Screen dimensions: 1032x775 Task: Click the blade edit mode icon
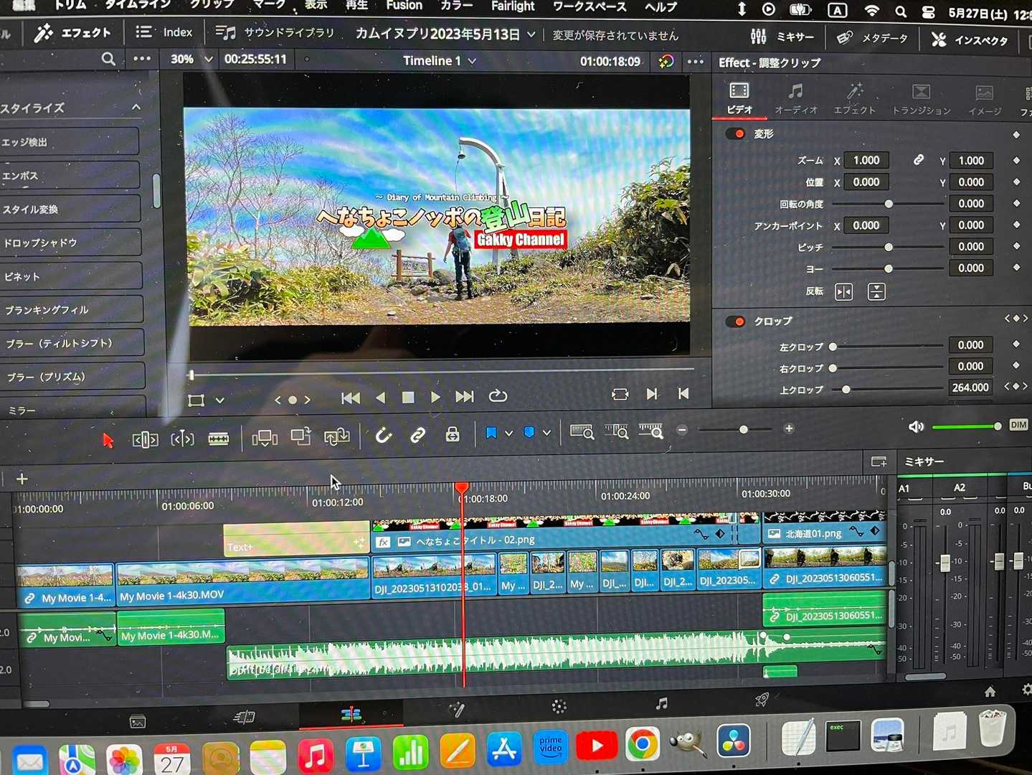click(218, 438)
